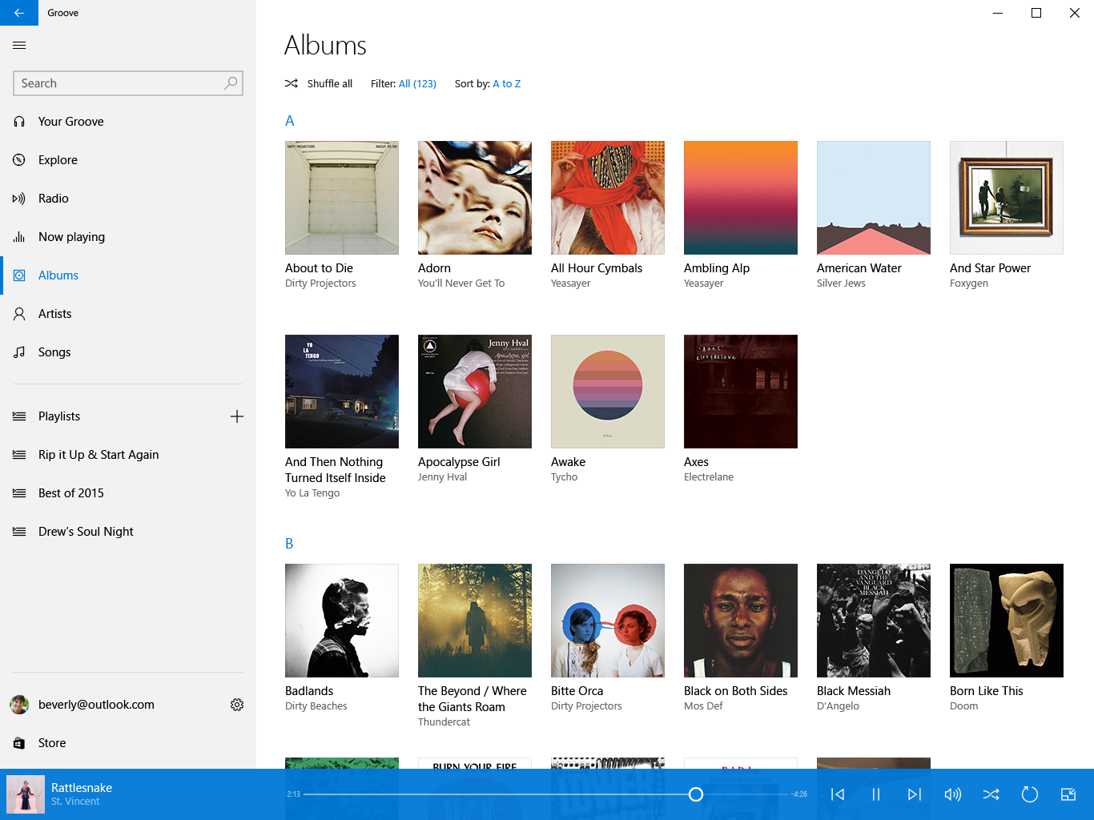1094x820 pixels.
Task: Open the Filter All (123) dropdown
Action: [417, 83]
